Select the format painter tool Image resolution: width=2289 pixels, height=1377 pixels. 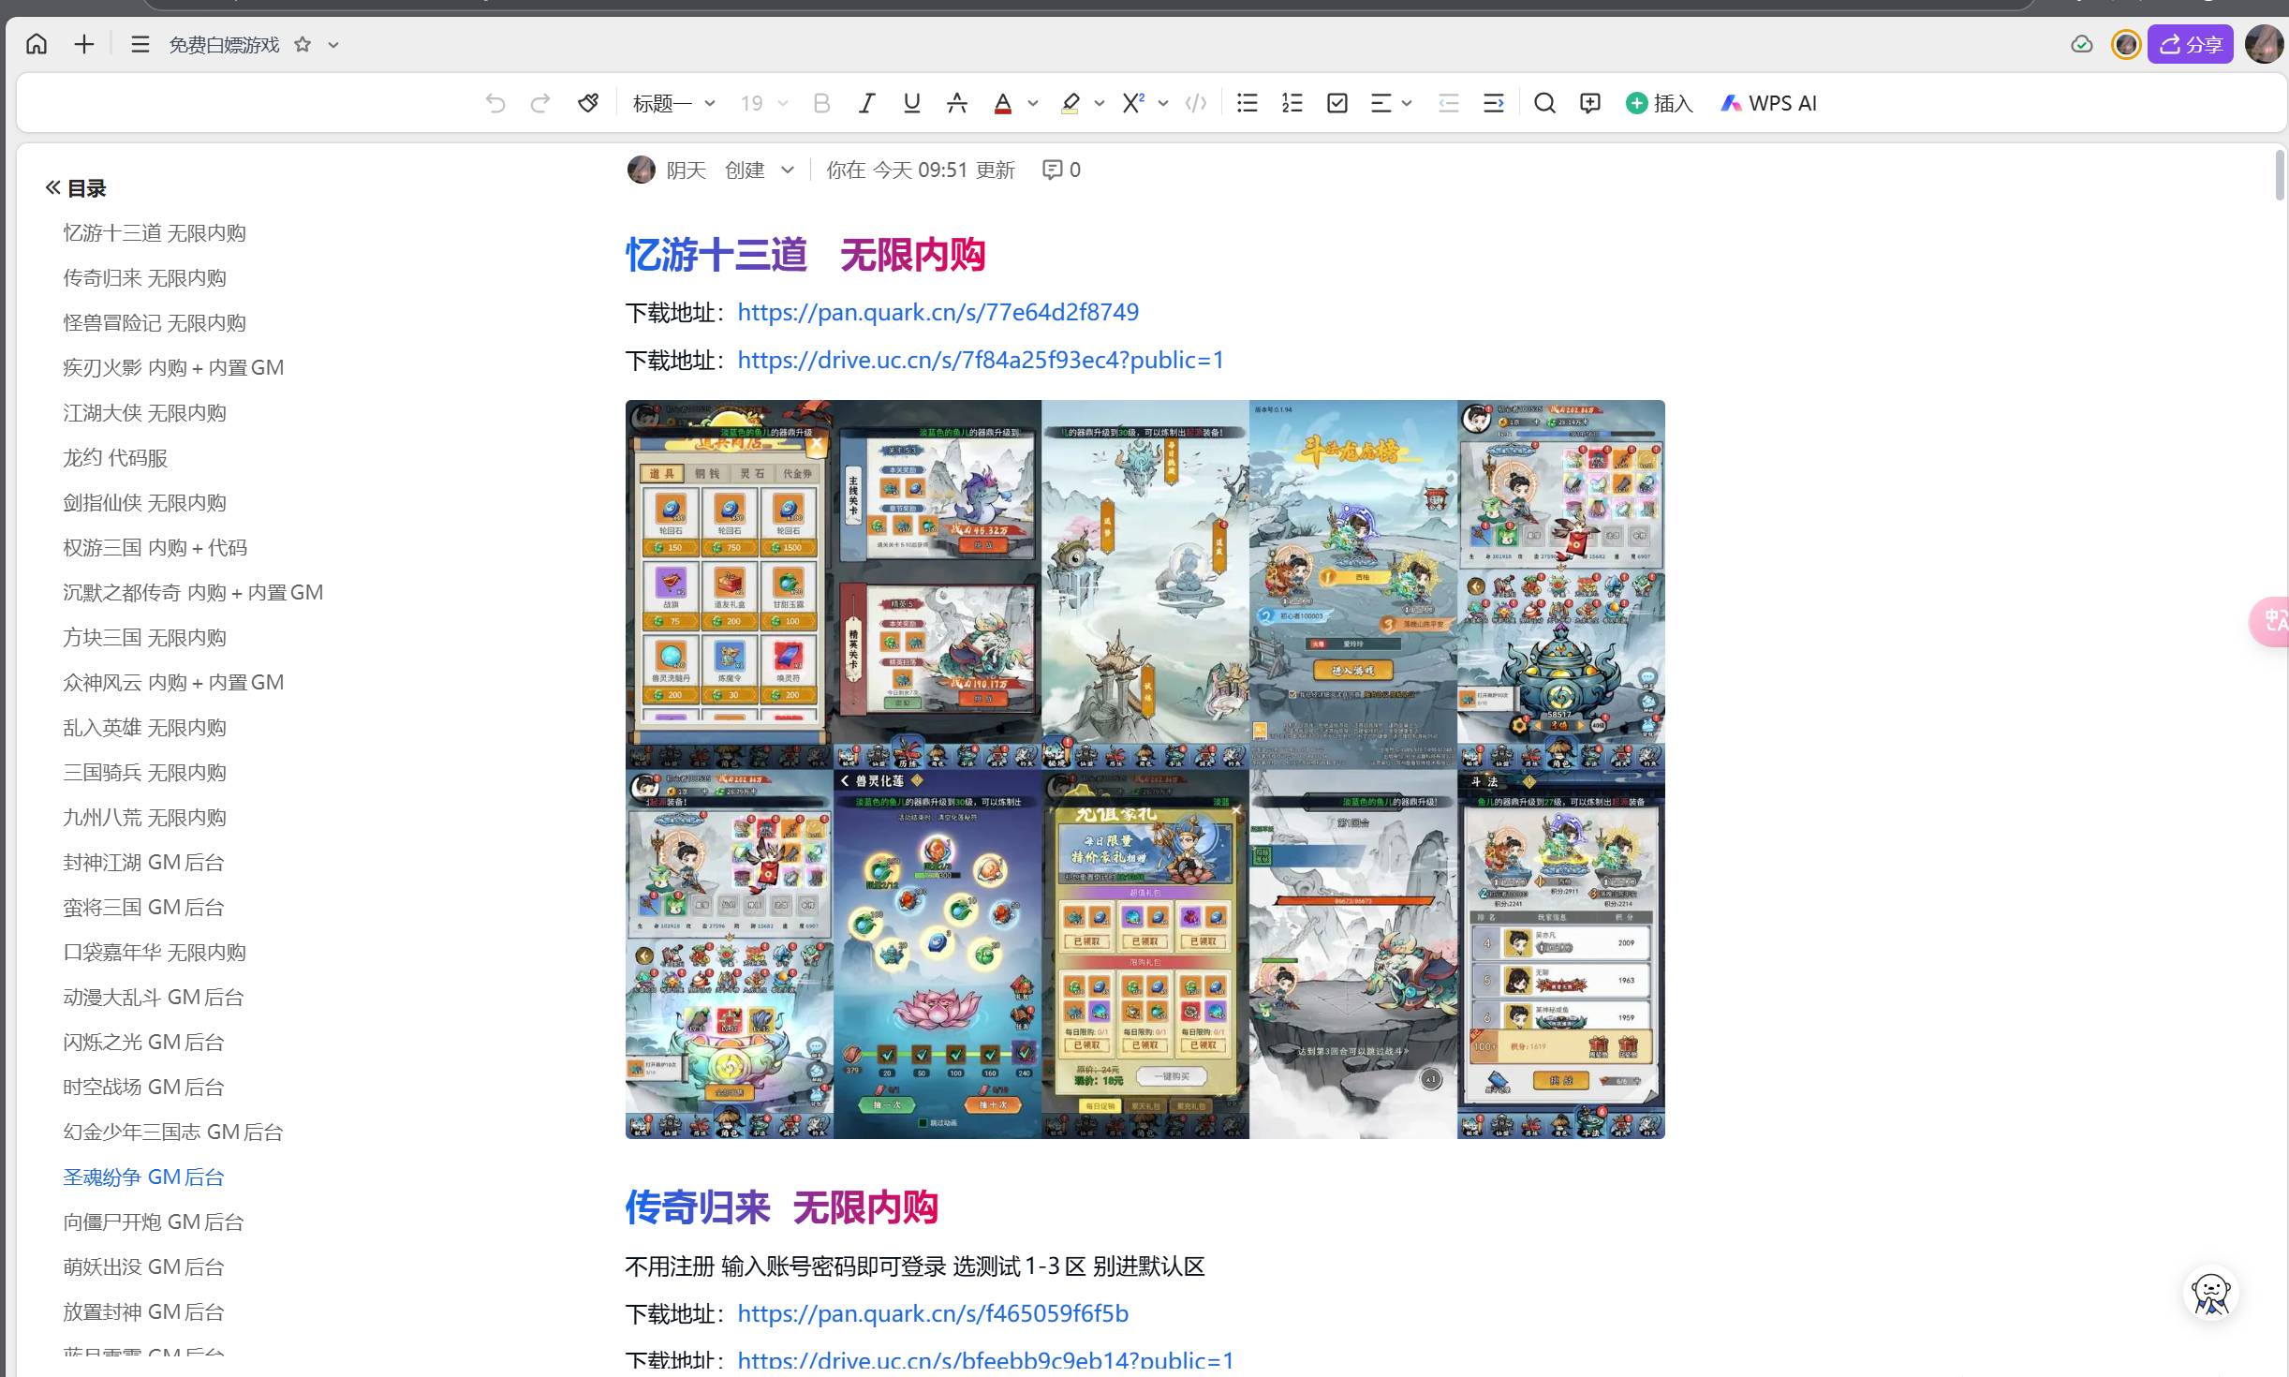588,103
